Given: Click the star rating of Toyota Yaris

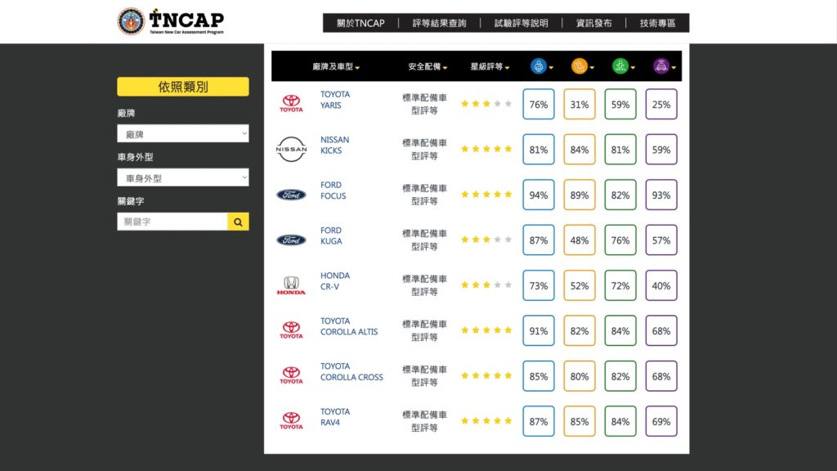Looking at the screenshot, I should pos(486,104).
